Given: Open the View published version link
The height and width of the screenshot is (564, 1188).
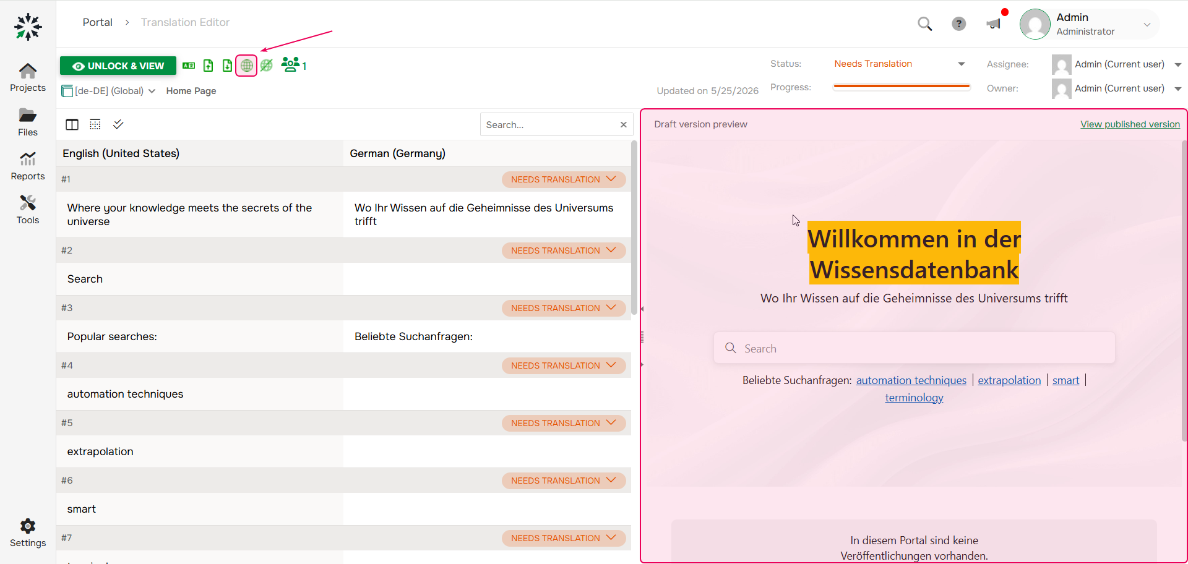Looking at the screenshot, I should point(1130,124).
